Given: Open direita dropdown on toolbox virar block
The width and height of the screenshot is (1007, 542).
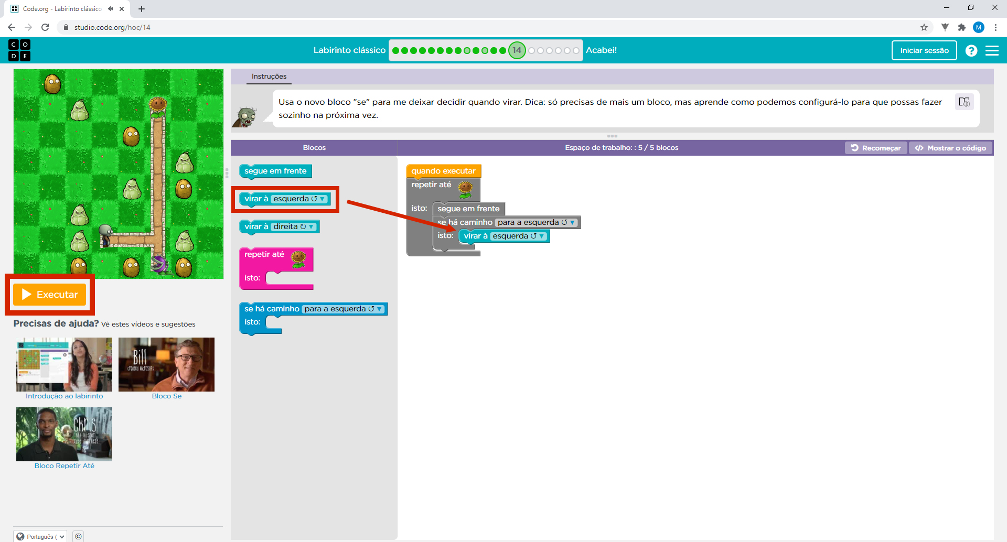Looking at the screenshot, I should [294, 226].
